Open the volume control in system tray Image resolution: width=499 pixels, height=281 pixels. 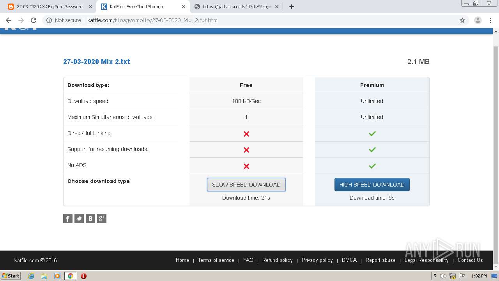(443, 276)
